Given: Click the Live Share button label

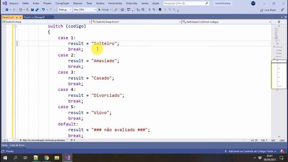Looking at the screenshot, I should pyautogui.click(x=270, y=10).
